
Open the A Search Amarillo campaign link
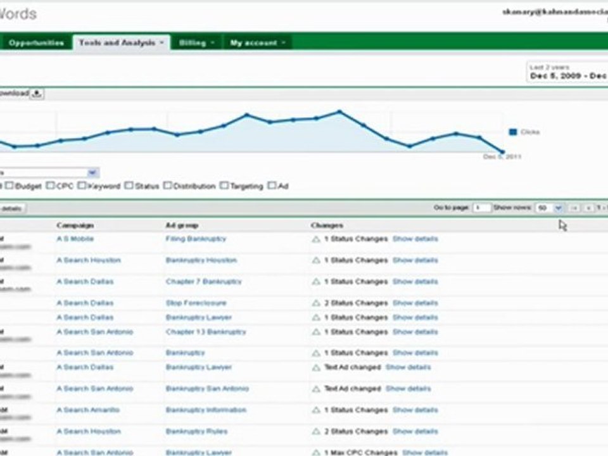[88, 410]
